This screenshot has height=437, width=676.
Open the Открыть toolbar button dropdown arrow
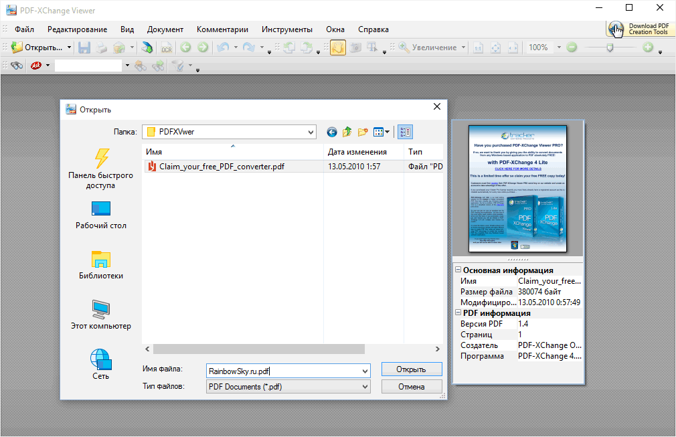click(x=69, y=48)
